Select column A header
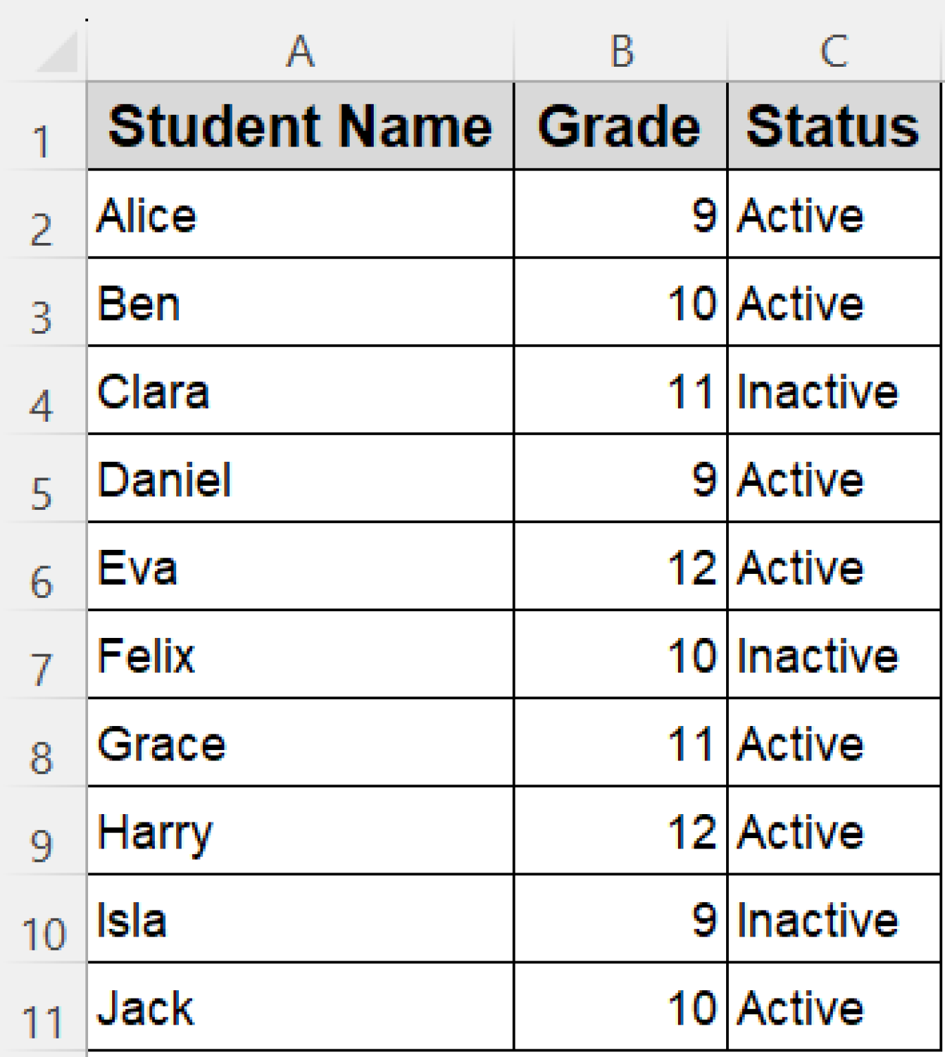The height and width of the screenshot is (1057, 945). pyautogui.click(x=300, y=52)
